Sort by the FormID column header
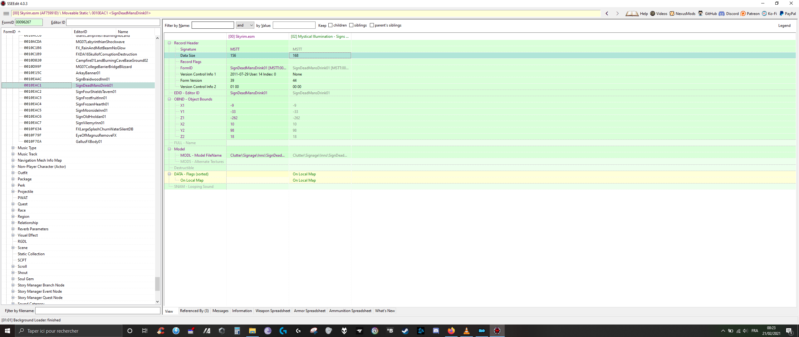 click(37, 32)
